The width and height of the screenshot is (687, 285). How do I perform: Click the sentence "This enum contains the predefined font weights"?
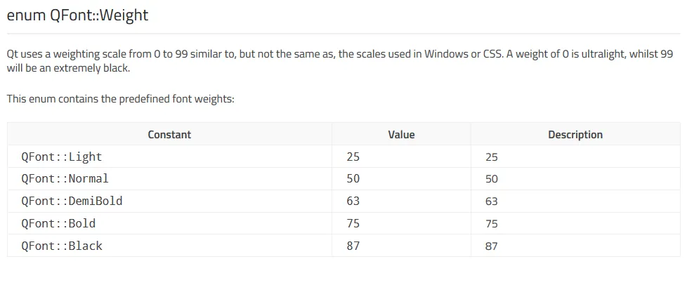pos(120,99)
